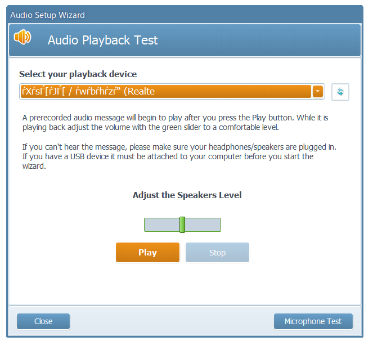Click the slider track right of handle
Image resolution: width=373 pixels, height=350 pixels.
[203, 225]
